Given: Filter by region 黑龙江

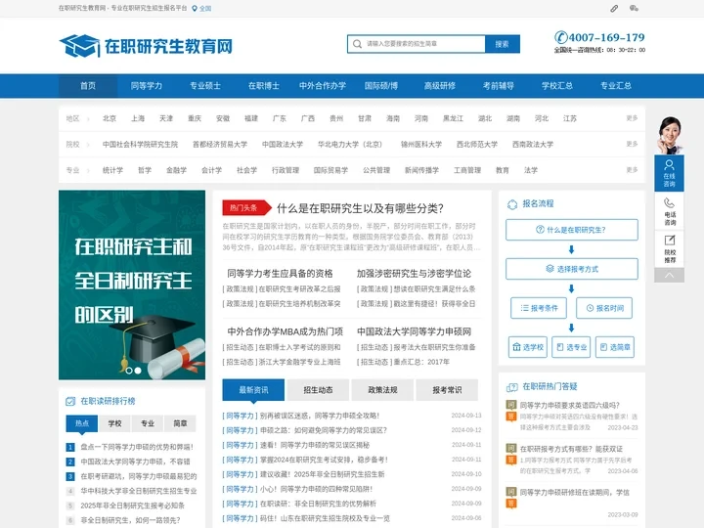Looking at the screenshot, I should 453,118.
